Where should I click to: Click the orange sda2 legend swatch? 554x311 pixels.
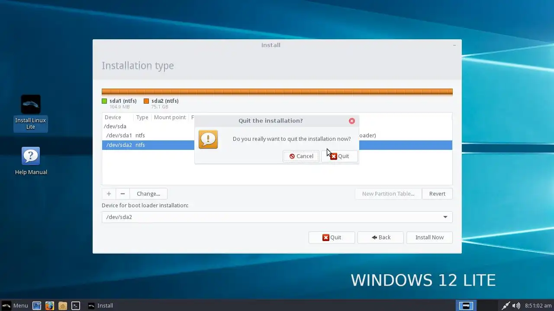[146, 101]
